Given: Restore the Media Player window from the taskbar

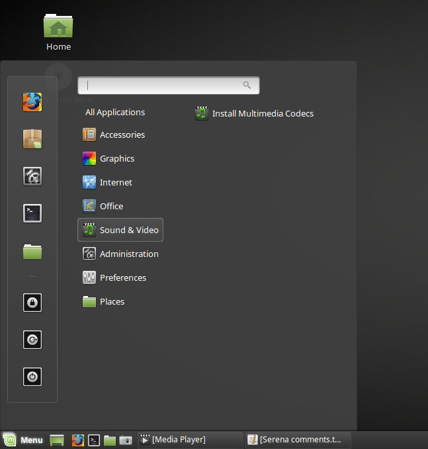Looking at the screenshot, I should pos(190,440).
